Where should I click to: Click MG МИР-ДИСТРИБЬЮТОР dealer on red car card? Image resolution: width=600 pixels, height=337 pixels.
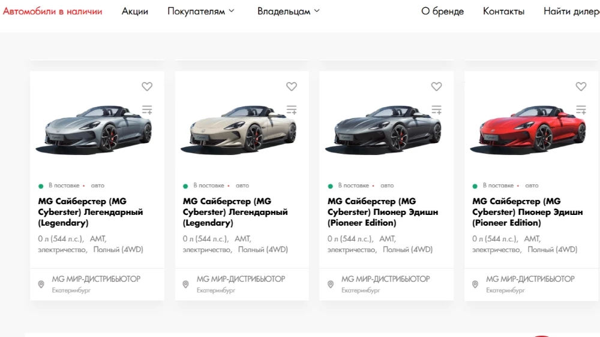(x=530, y=279)
